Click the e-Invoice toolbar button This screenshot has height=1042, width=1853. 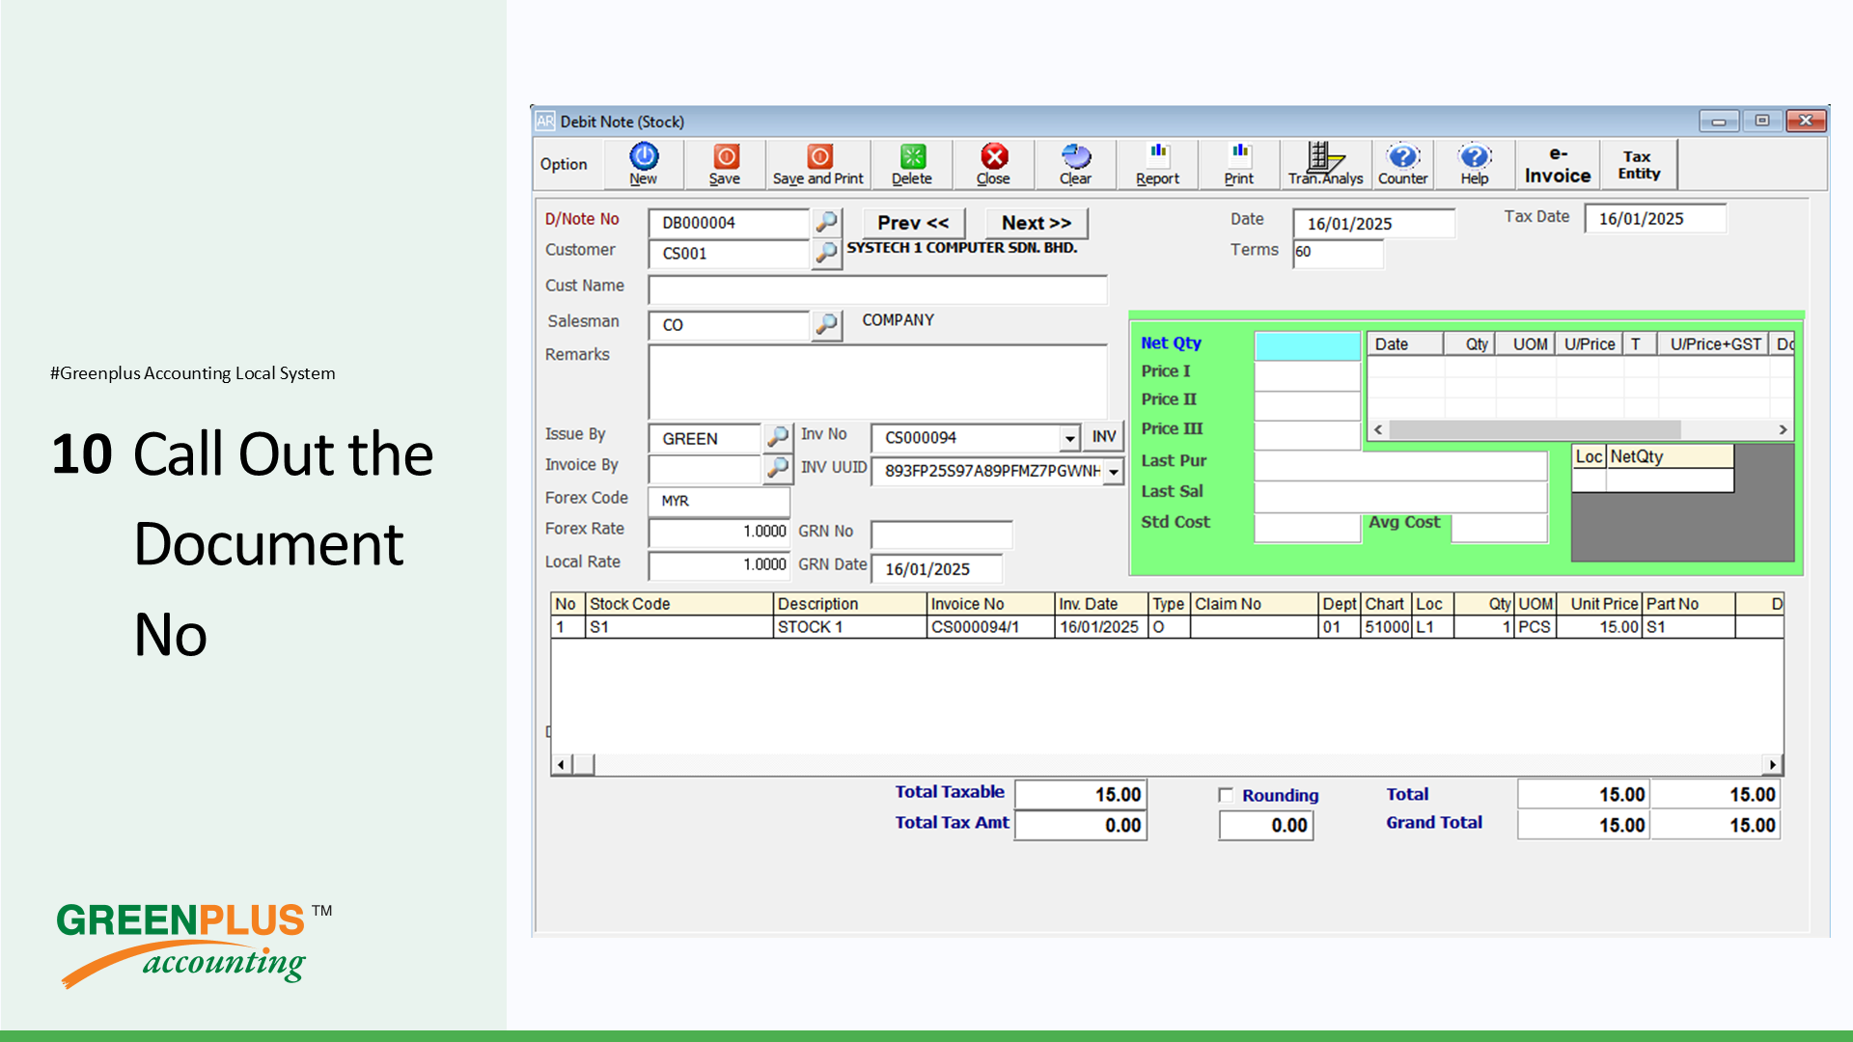coord(1558,165)
